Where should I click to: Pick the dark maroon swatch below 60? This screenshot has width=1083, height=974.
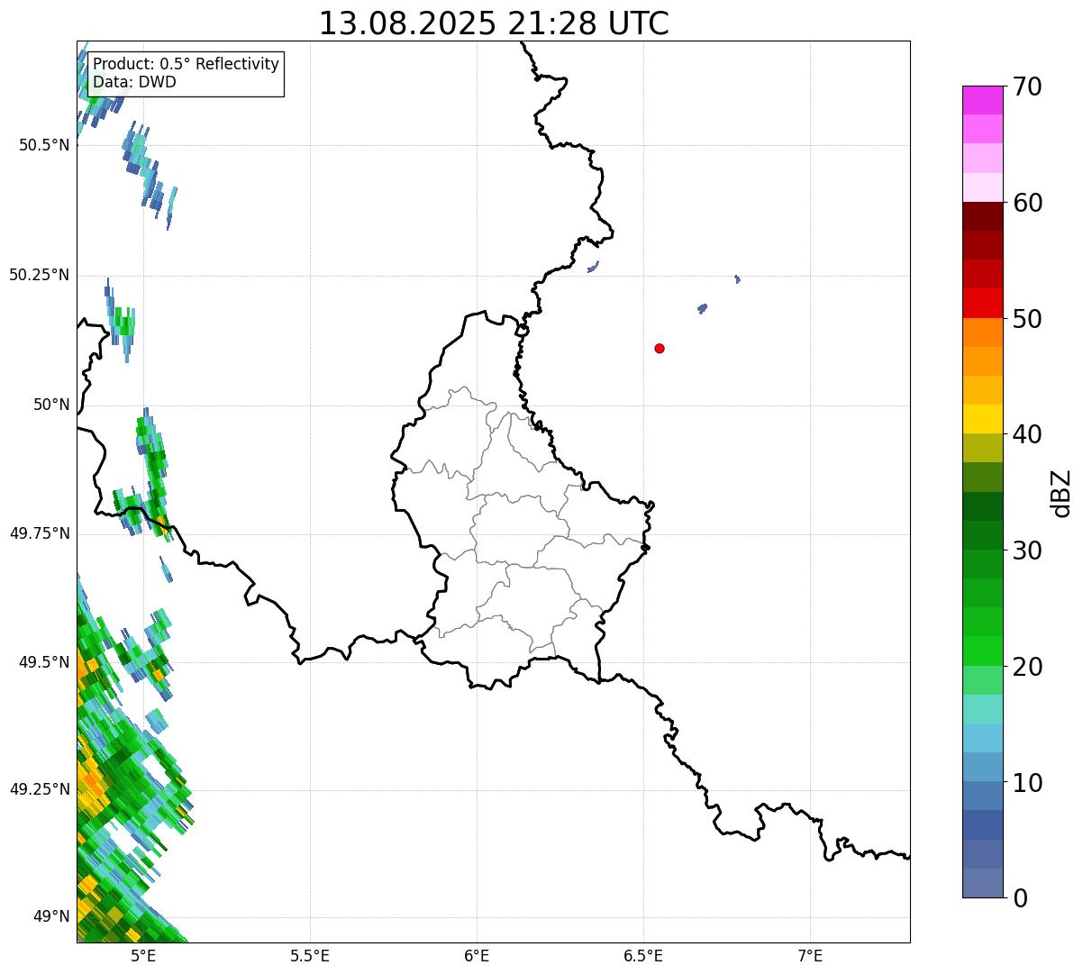[x=983, y=216]
